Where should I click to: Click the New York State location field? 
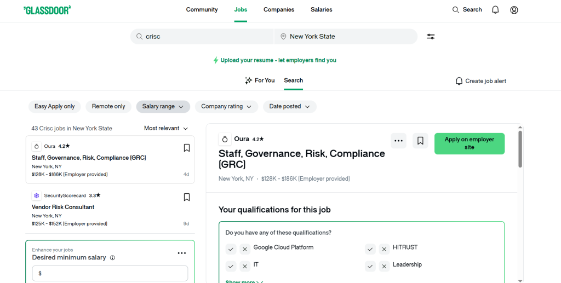[x=346, y=37]
